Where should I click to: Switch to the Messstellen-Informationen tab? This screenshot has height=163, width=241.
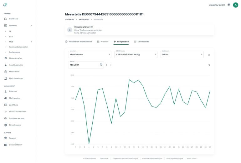click(78, 42)
